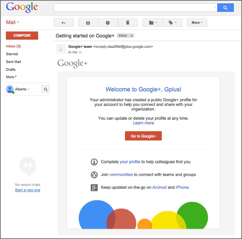242x239 pixels.
Task: Click the sender's avatar placeholder
Action: coord(61,49)
